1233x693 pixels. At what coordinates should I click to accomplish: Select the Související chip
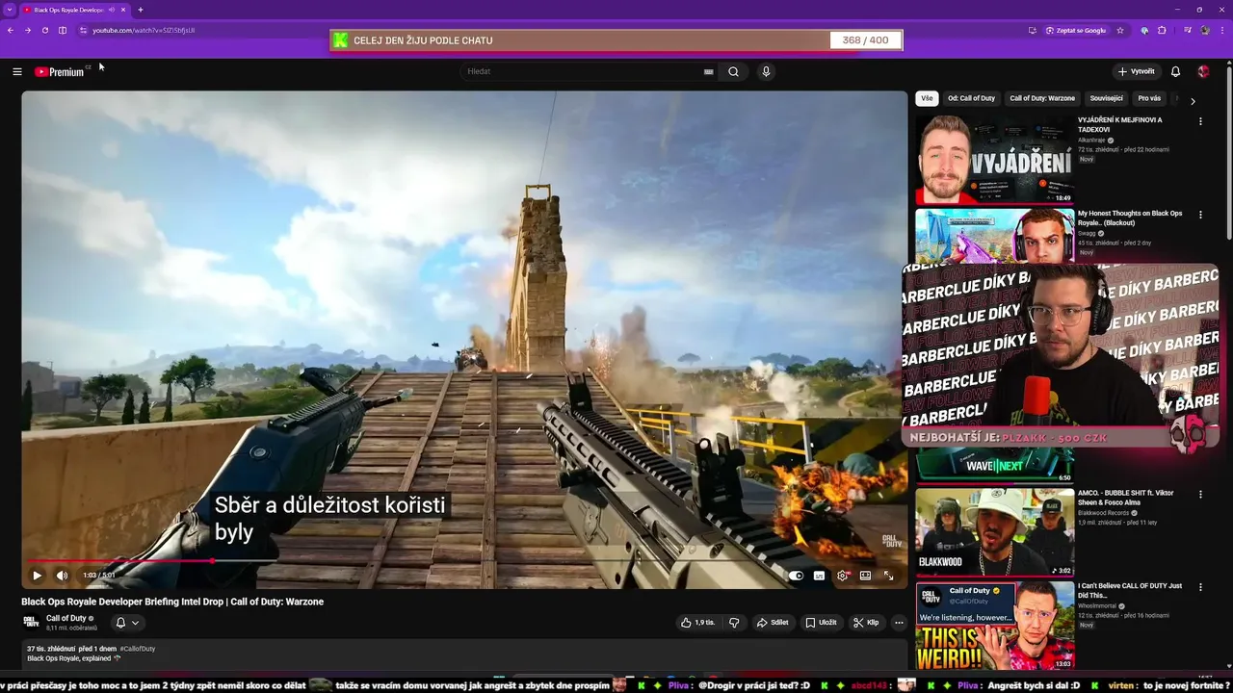(x=1106, y=98)
